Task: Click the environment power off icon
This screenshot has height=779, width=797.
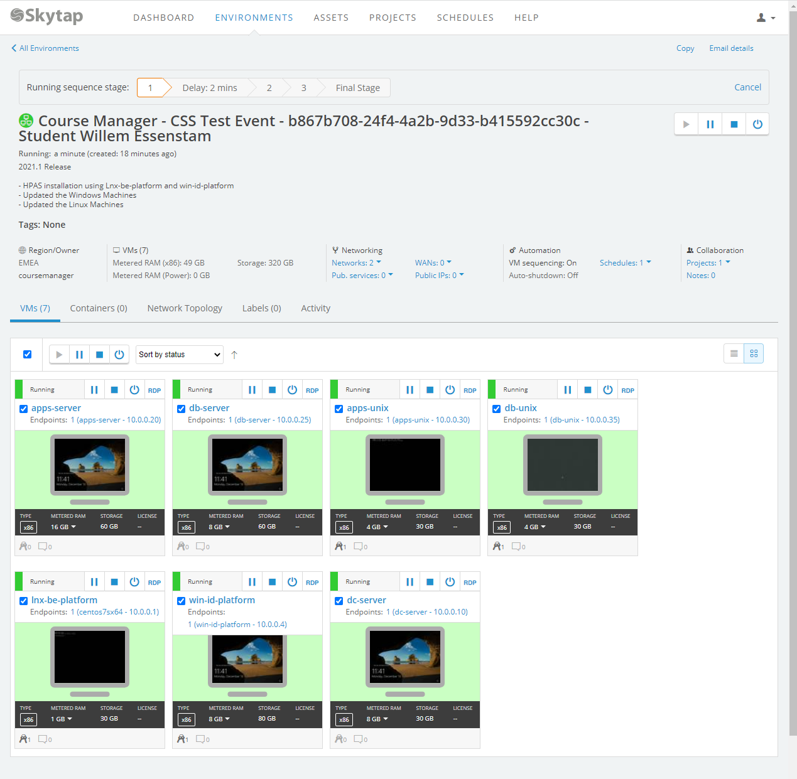Action: point(757,124)
